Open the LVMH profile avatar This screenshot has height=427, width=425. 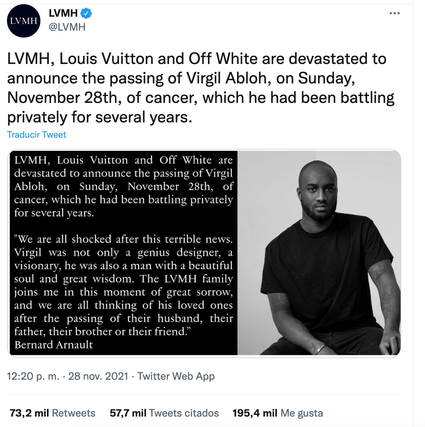click(x=24, y=21)
